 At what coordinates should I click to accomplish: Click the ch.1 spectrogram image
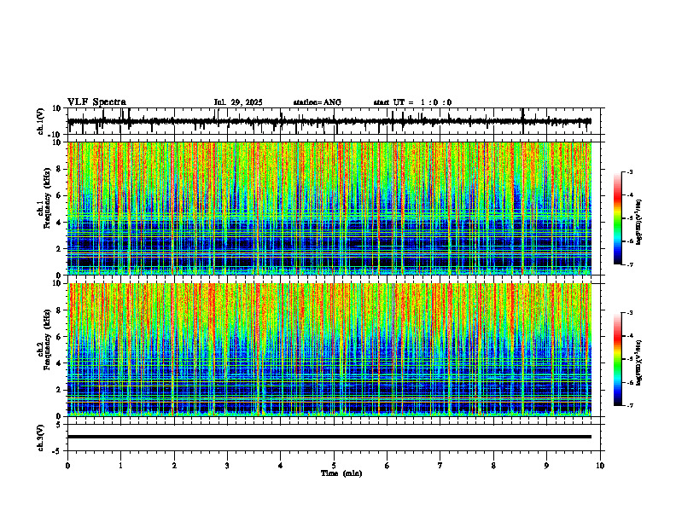pyautogui.click(x=329, y=208)
